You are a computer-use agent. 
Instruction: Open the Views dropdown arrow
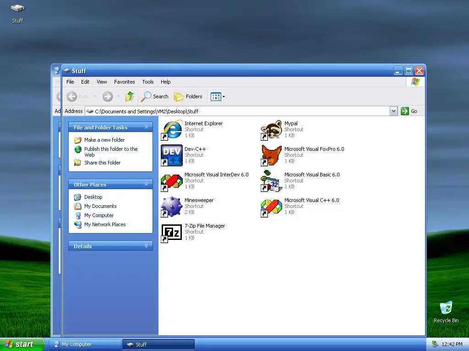click(224, 97)
